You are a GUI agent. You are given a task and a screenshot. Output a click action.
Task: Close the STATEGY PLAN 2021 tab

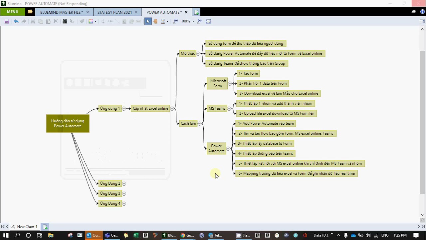[136, 12]
